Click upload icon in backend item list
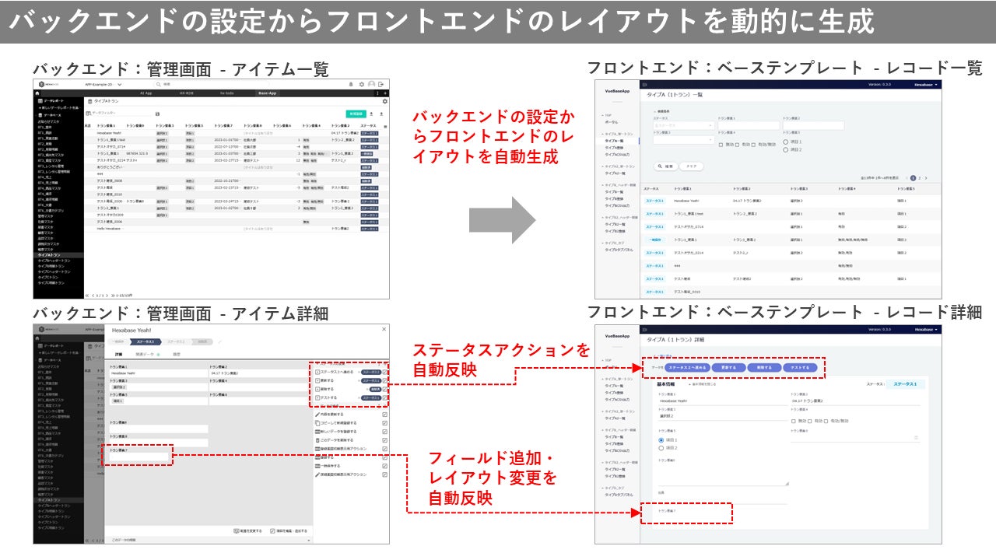 [x=381, y=114]
